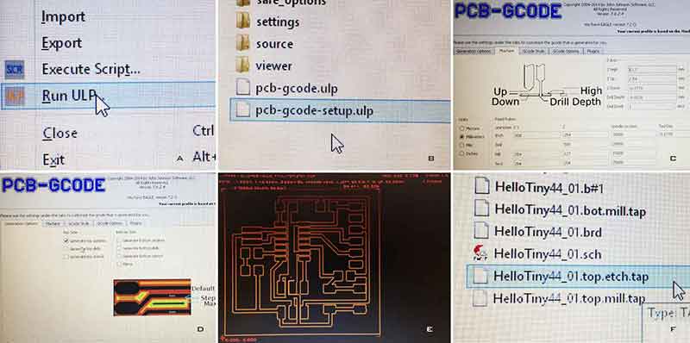Choose Close in the File menu
690x343 pixels.
pos(60,133)
